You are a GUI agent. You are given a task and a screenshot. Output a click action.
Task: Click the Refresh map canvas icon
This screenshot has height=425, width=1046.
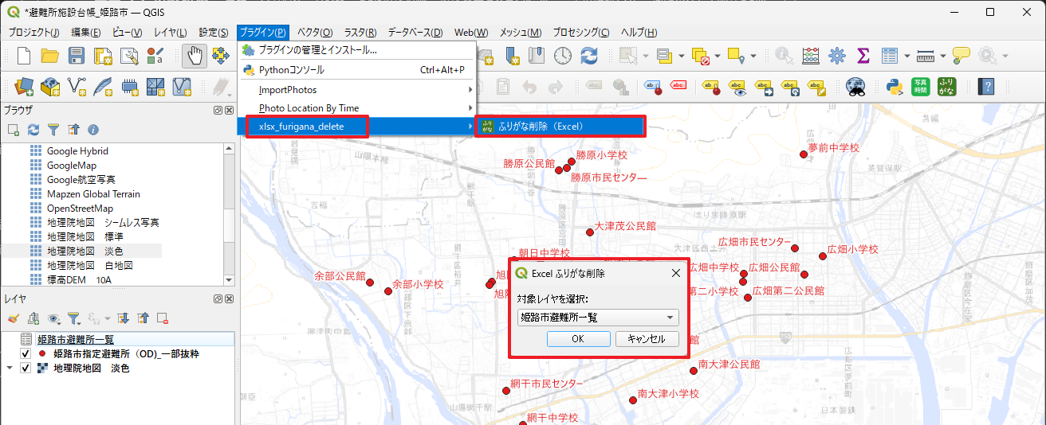tap(589, 56)
